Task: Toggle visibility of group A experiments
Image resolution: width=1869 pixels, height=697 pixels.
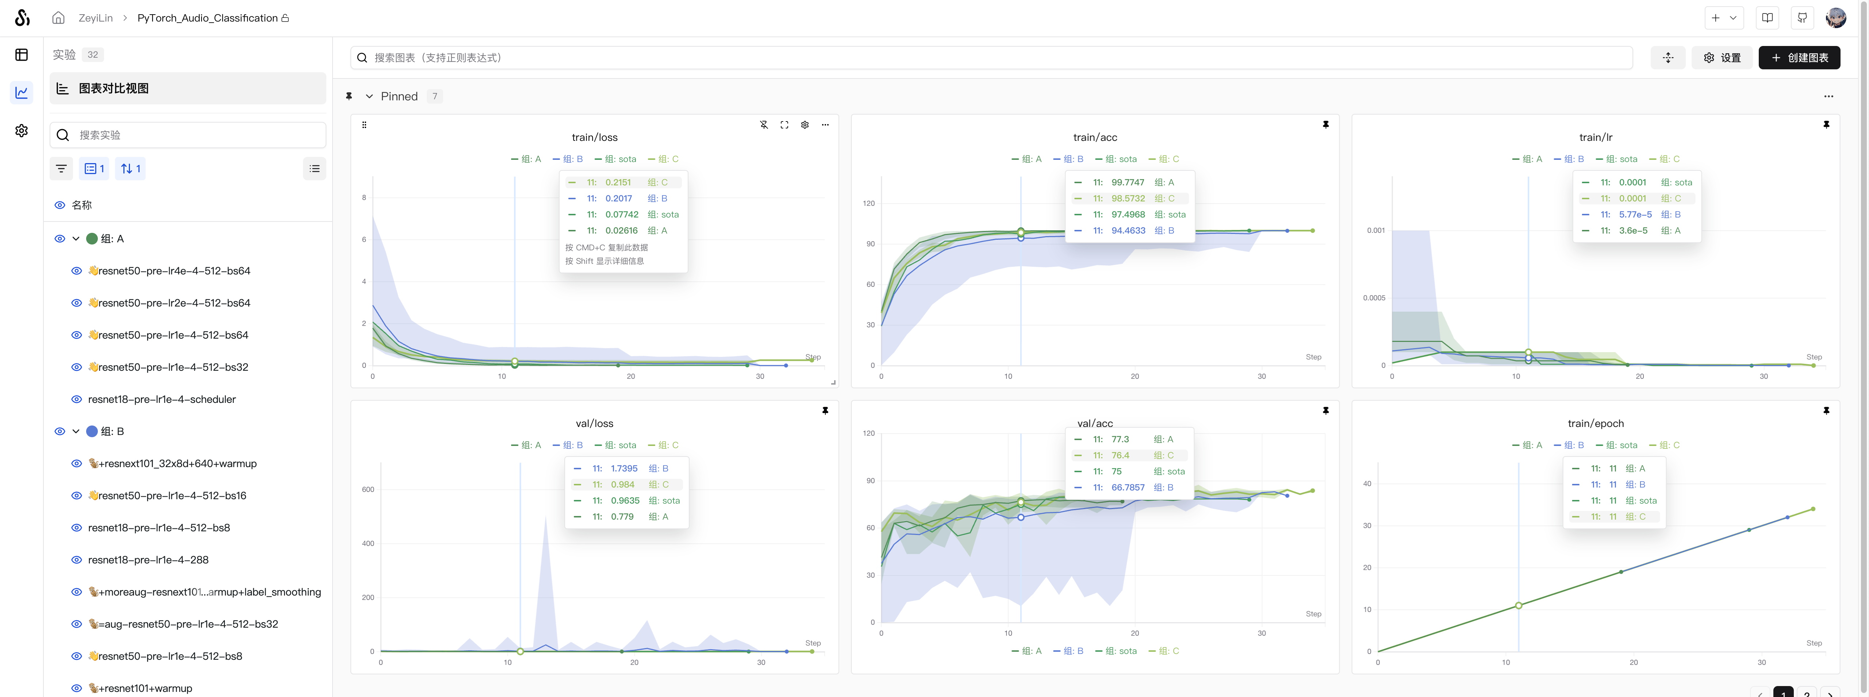Action: [60, 239]
